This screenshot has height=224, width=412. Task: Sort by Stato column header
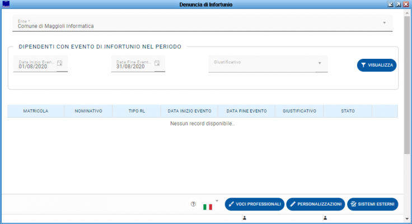point(348,111)
